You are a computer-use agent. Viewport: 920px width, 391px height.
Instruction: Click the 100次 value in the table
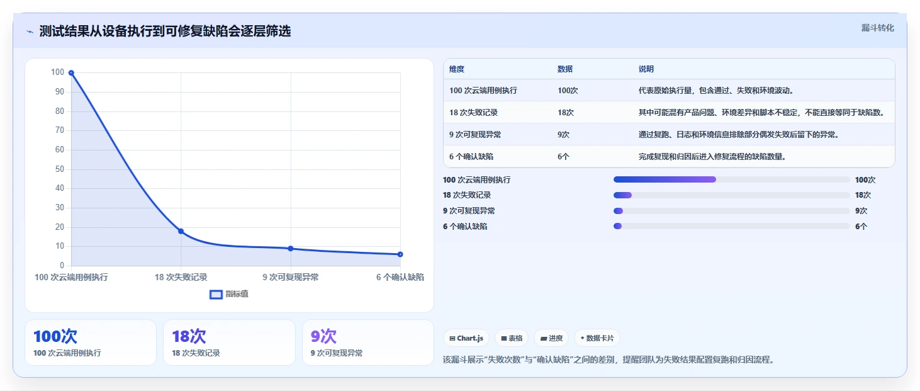coord(568,91)
